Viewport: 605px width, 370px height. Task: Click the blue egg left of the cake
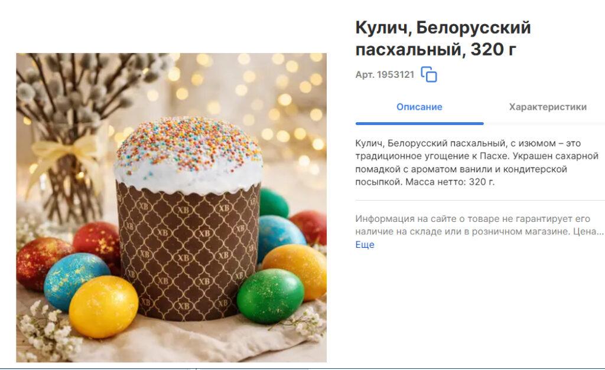76,280
